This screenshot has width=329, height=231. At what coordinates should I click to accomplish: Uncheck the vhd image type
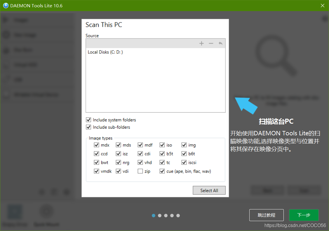140,162
